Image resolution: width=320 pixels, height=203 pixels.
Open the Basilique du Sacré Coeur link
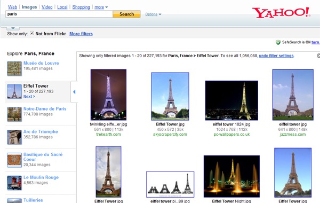point(43,157)
